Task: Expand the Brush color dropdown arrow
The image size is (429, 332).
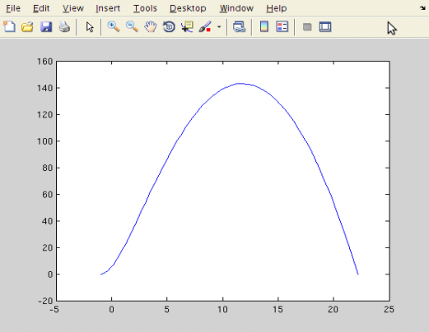Action: (x=219, y=27)
